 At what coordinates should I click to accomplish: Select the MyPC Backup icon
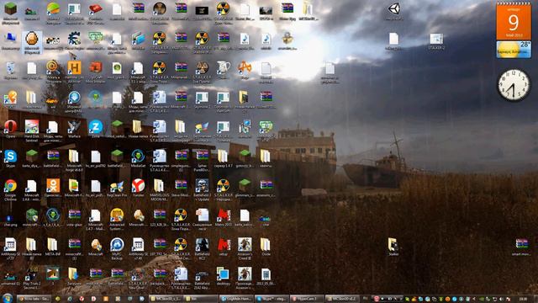(117, 249)
